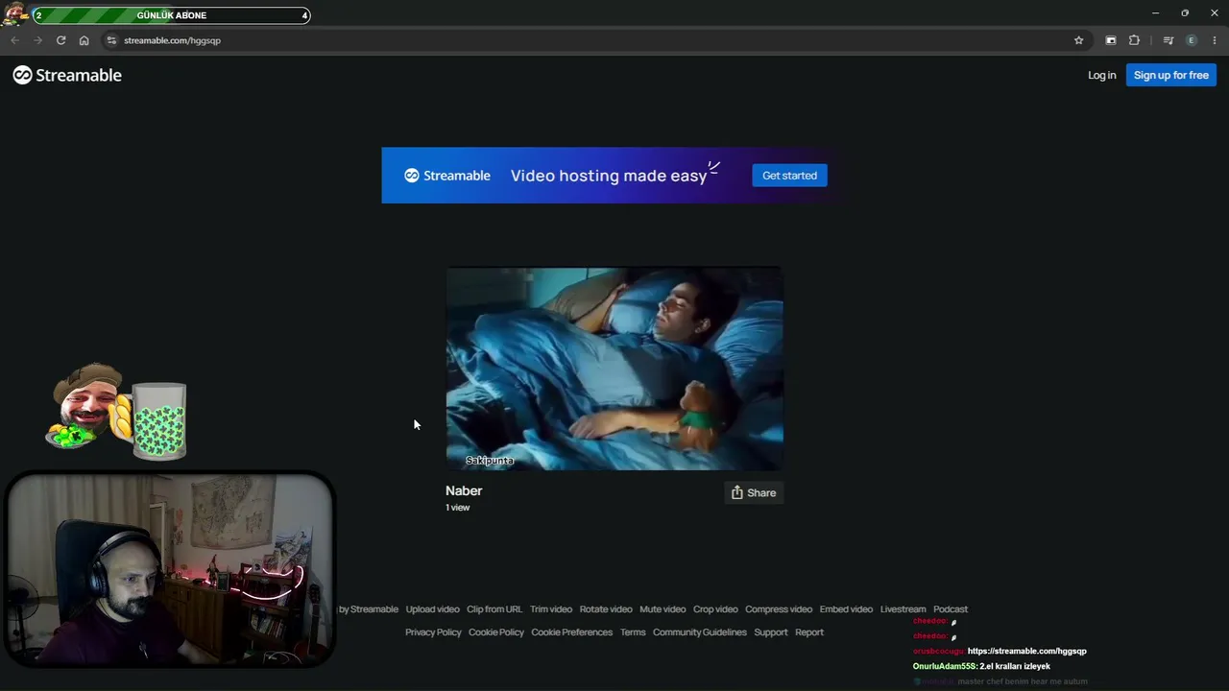Viewport: 1229px width, 691px height.
Task: Open the Trim video footer link
Action: click(551, 609)
